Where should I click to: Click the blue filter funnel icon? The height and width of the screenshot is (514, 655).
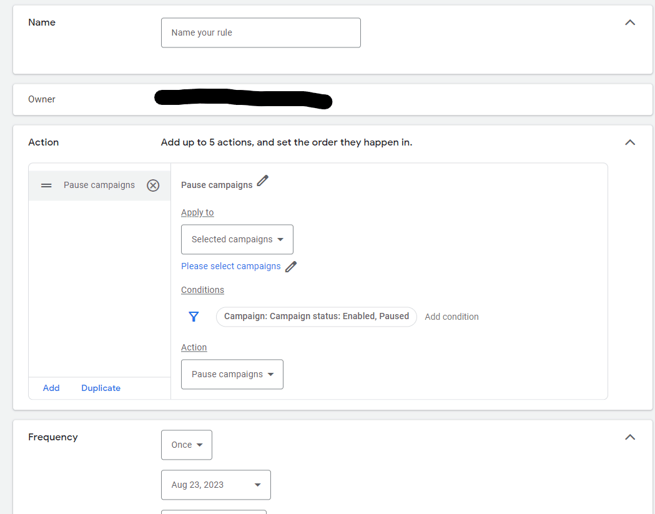pyautogui.click(x=194, y=317)
